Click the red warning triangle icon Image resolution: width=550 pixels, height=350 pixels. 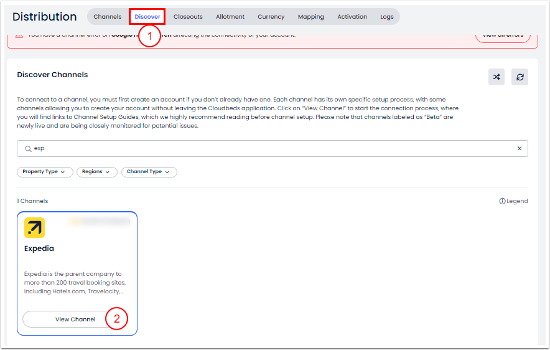tap(19, 35)
